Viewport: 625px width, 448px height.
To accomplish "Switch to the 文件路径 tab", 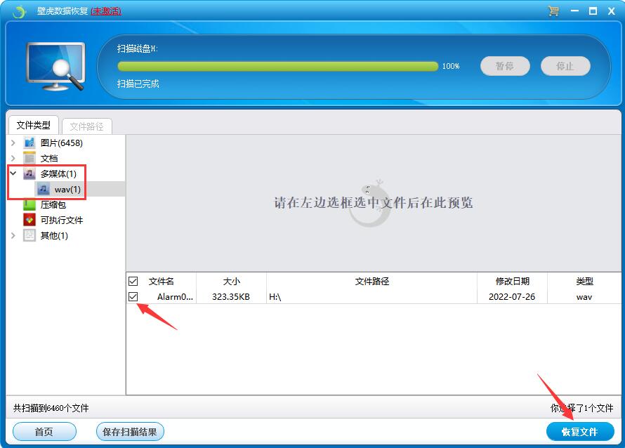I will click(x=87, y=126).
